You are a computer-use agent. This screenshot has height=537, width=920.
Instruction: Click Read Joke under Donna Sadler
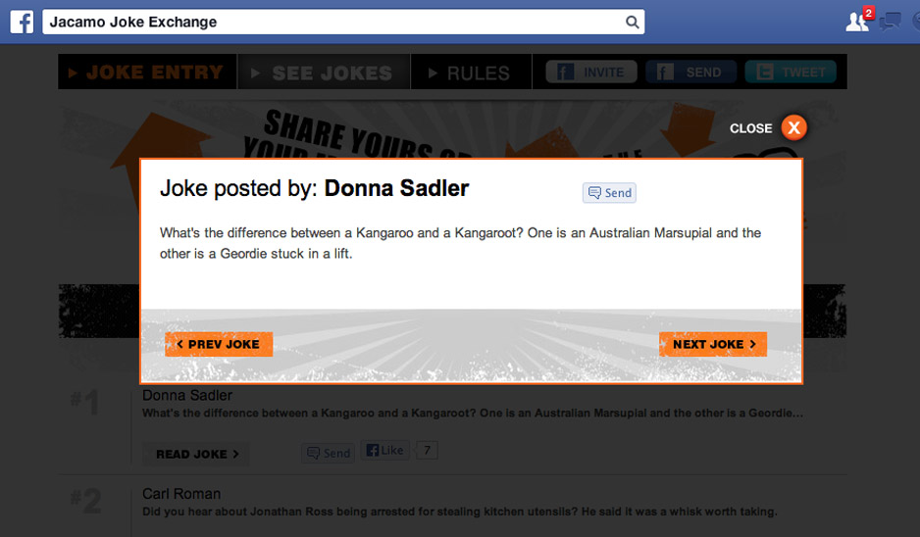(196, 455)
